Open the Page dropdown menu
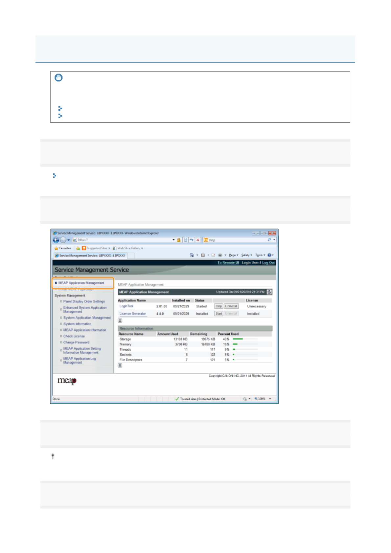The image size is (391, 553). [x=233, y=255]
